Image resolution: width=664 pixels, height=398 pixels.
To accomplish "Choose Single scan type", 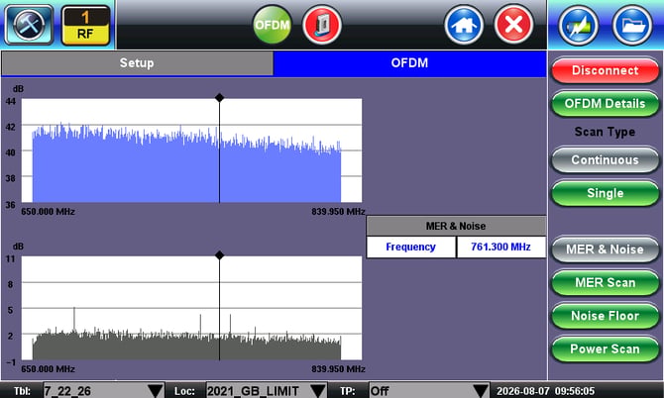I will pos(606,193).
